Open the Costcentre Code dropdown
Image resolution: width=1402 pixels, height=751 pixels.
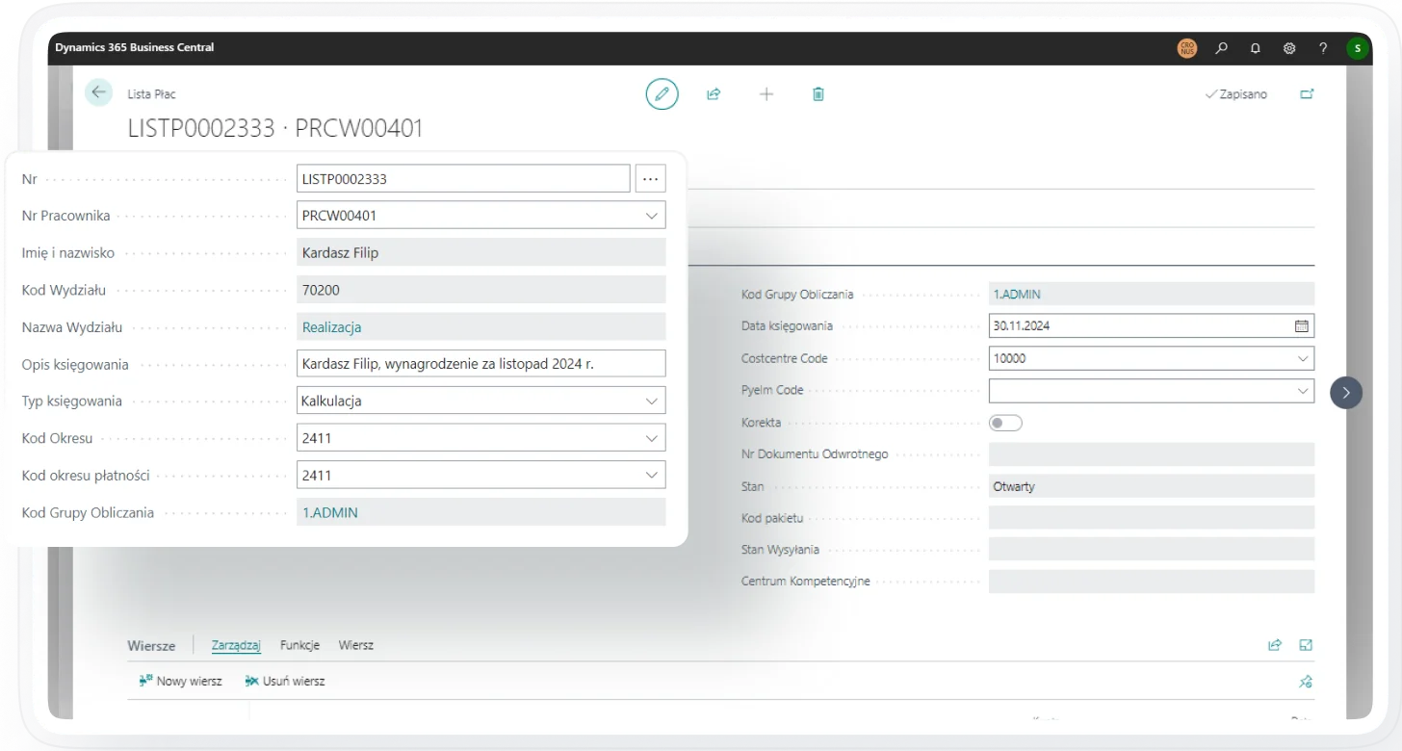point(1303,358)
